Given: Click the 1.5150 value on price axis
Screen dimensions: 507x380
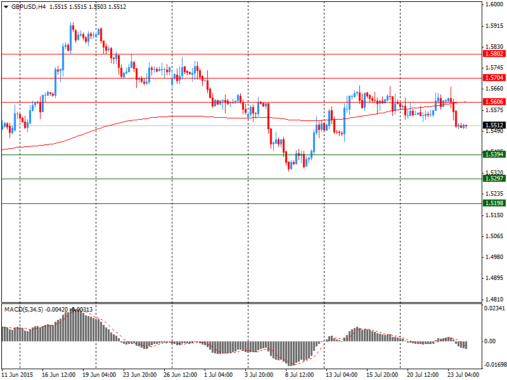Looking at the screenshot, I should tap(494, 215).
